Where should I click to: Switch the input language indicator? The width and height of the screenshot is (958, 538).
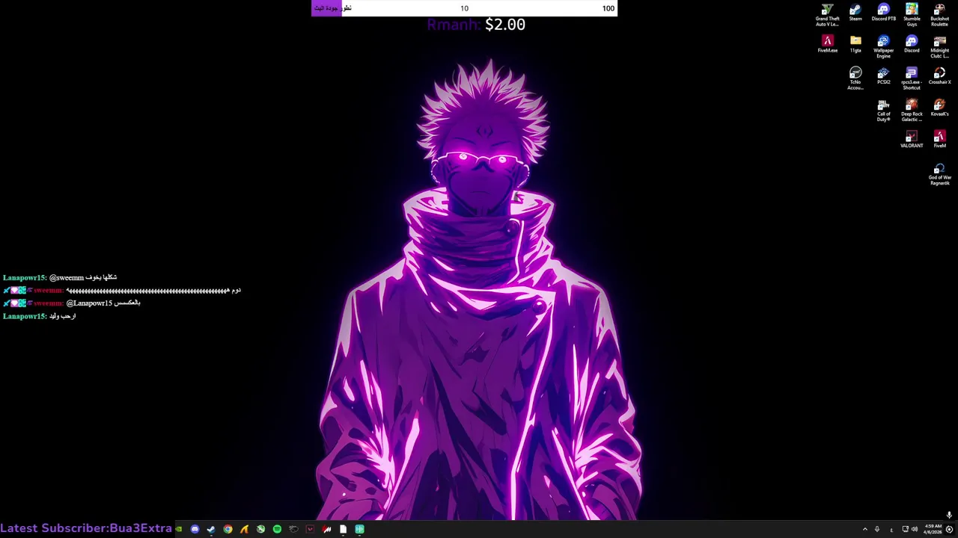(x=891, y=529)
